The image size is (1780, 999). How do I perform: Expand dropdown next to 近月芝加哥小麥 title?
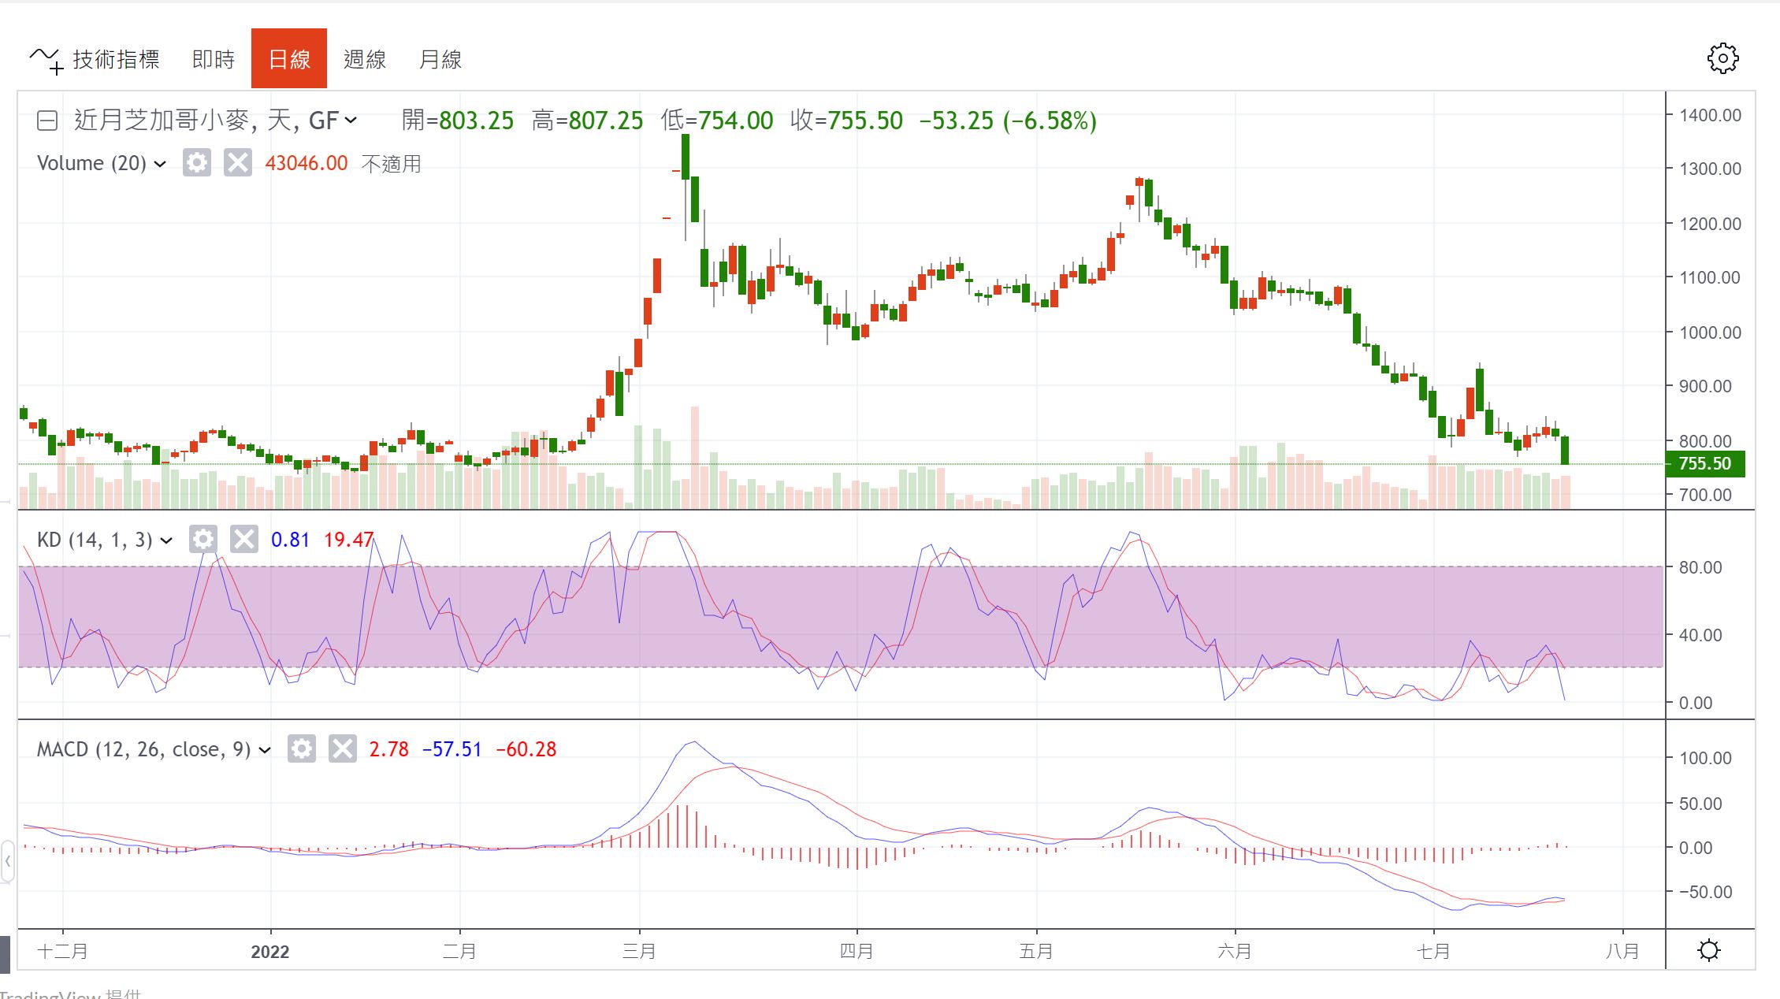point(351,121)
